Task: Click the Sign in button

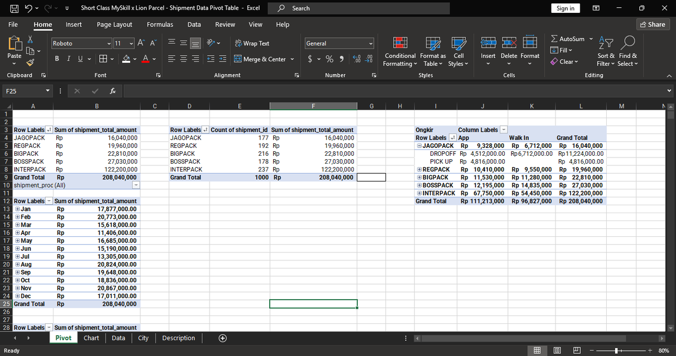Action: click(565, 8)
